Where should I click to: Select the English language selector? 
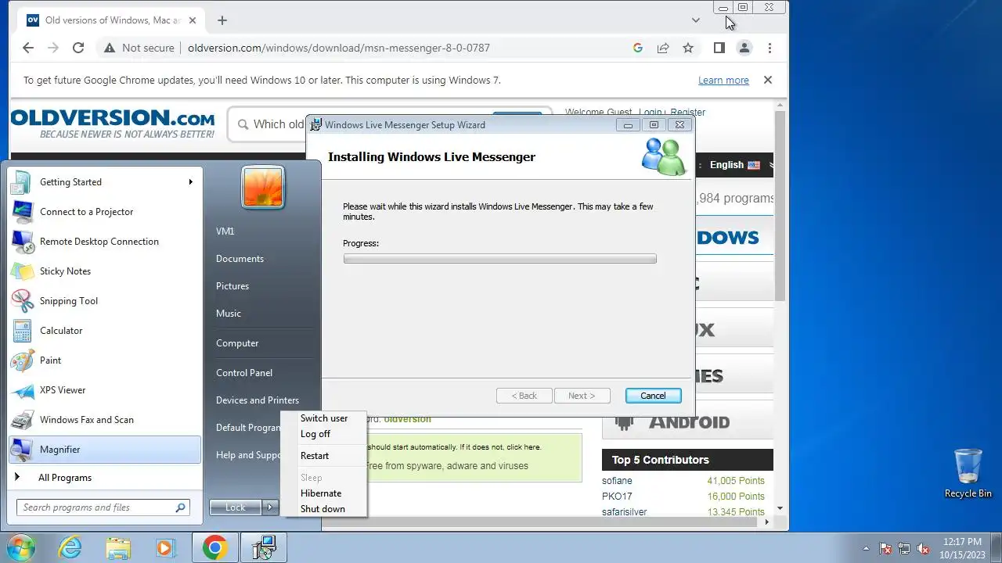coord(734,165)
